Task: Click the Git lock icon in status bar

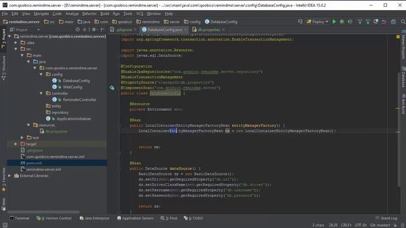Action: [x=395, y=225]
